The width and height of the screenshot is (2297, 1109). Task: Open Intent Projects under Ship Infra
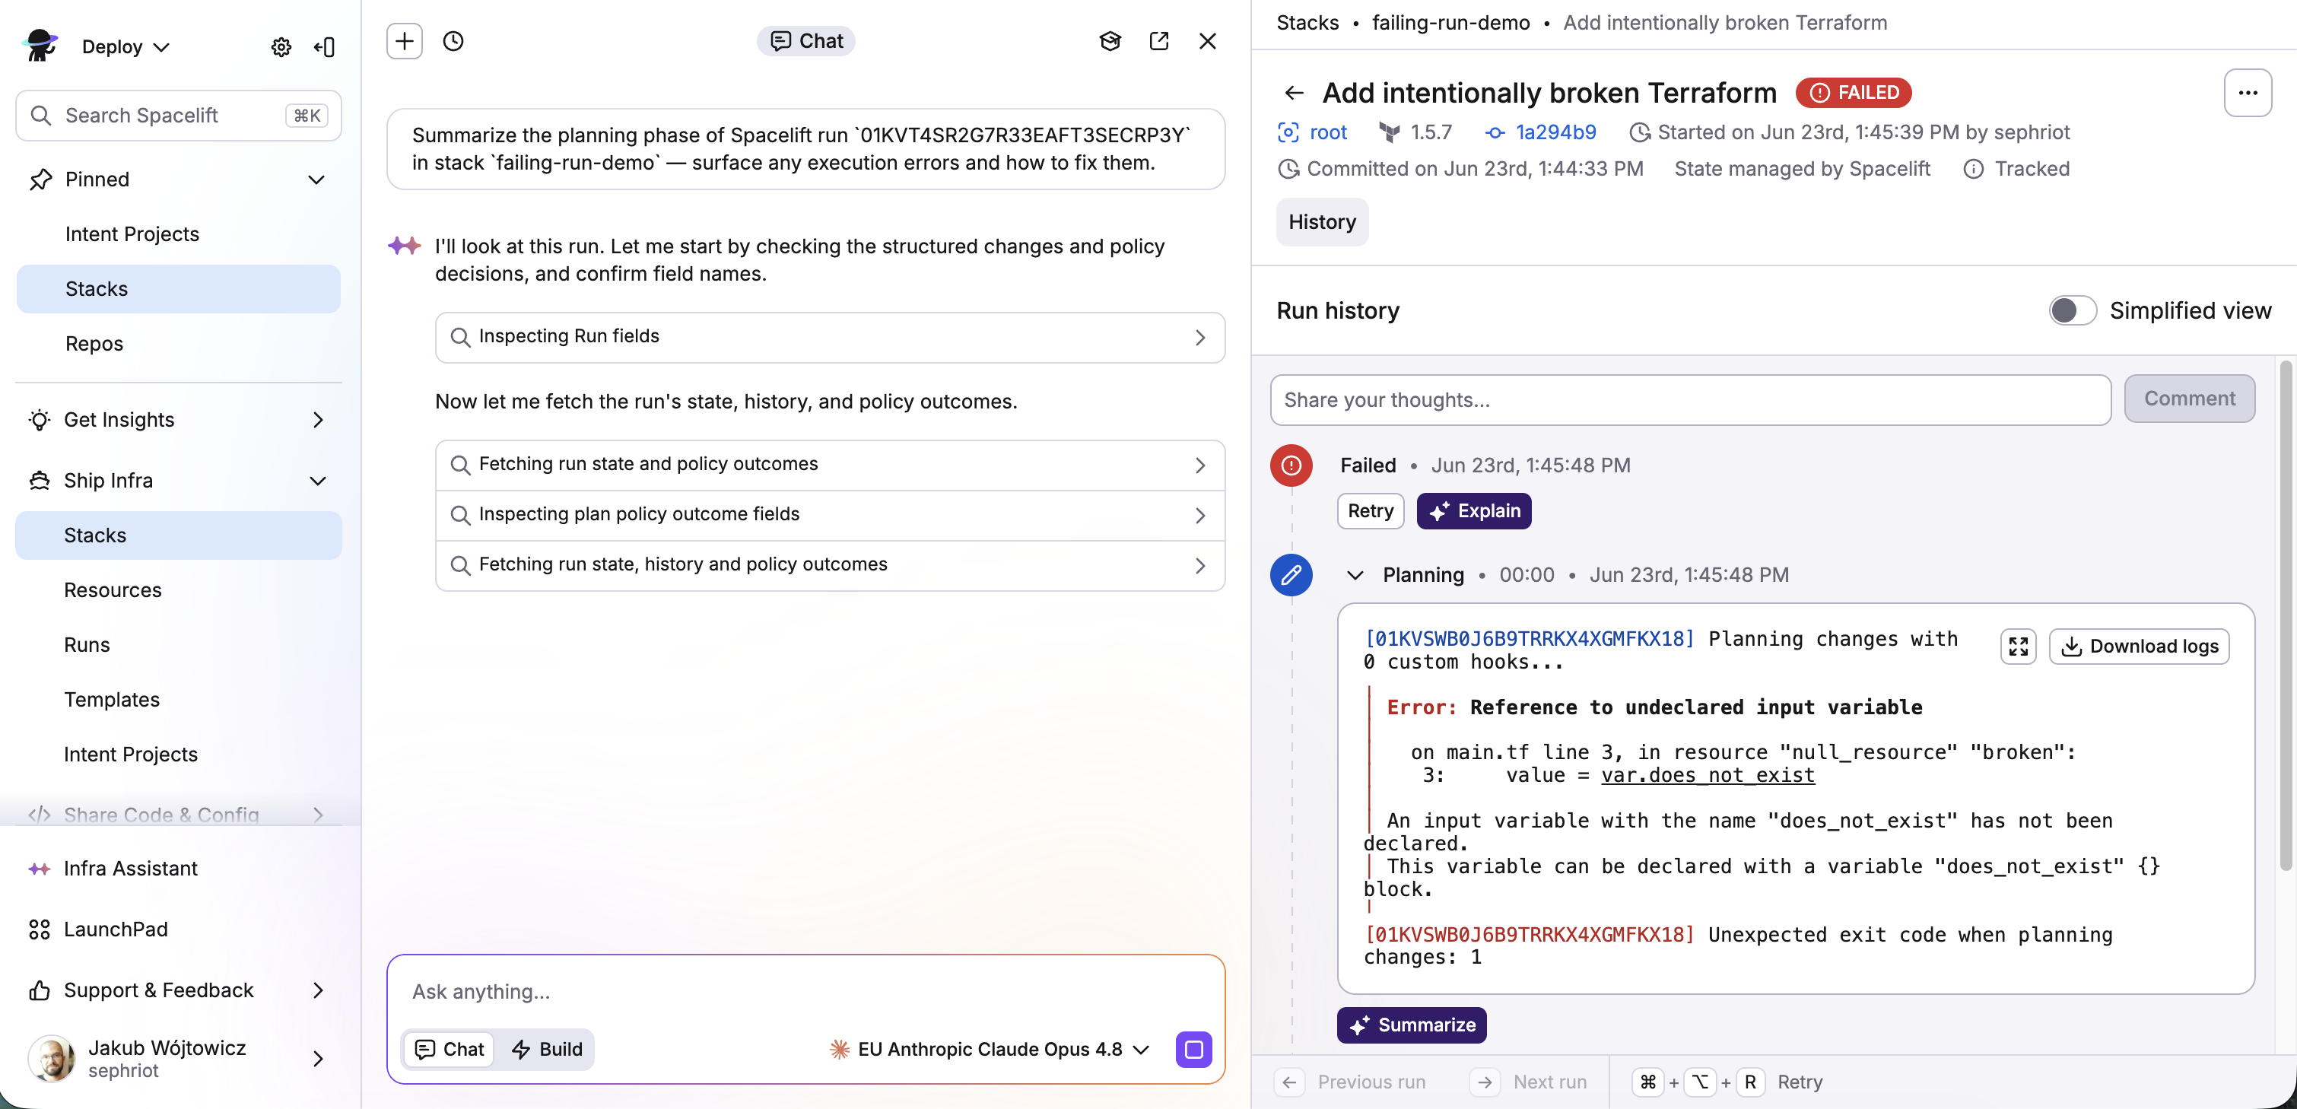(130, 755)
